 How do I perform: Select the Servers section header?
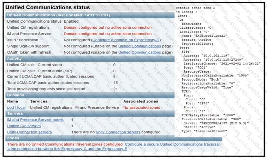point(90,113)
